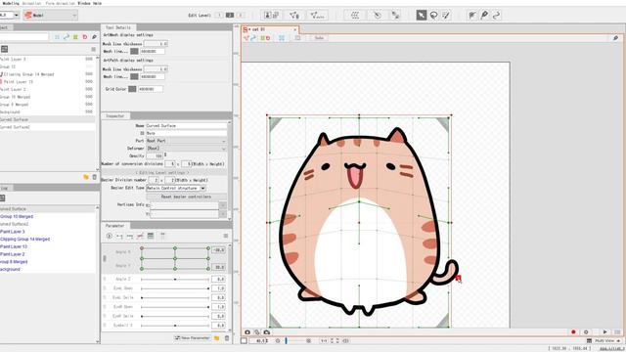This screenshot has width=626, height=352.
Task: Click the blue focus icon in canvas toolbar
Action: (282, 38)
